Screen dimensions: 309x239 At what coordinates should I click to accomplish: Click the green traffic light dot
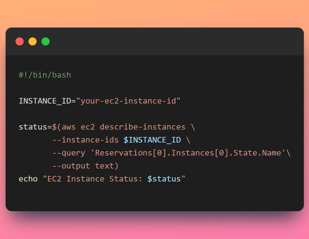[x=45, y=41]
